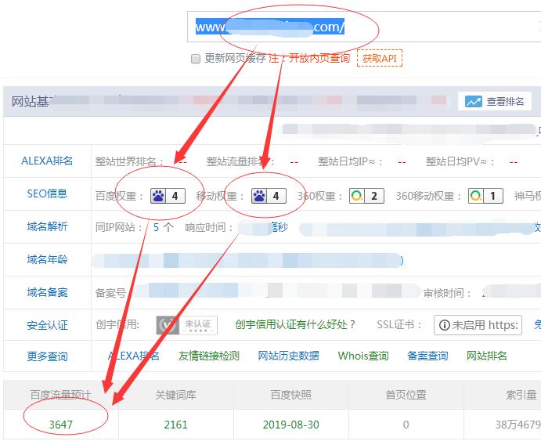Enable the 更新网页缓存 checkbox

tap(196, 59)
